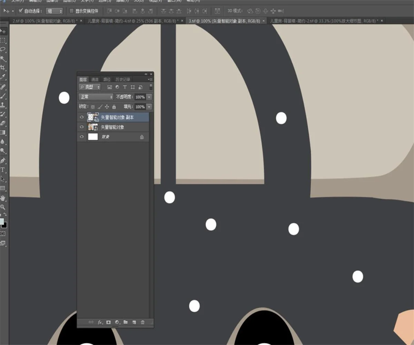
Task: Open the 组 auto-select target dropdown
Action: (55, 11)
